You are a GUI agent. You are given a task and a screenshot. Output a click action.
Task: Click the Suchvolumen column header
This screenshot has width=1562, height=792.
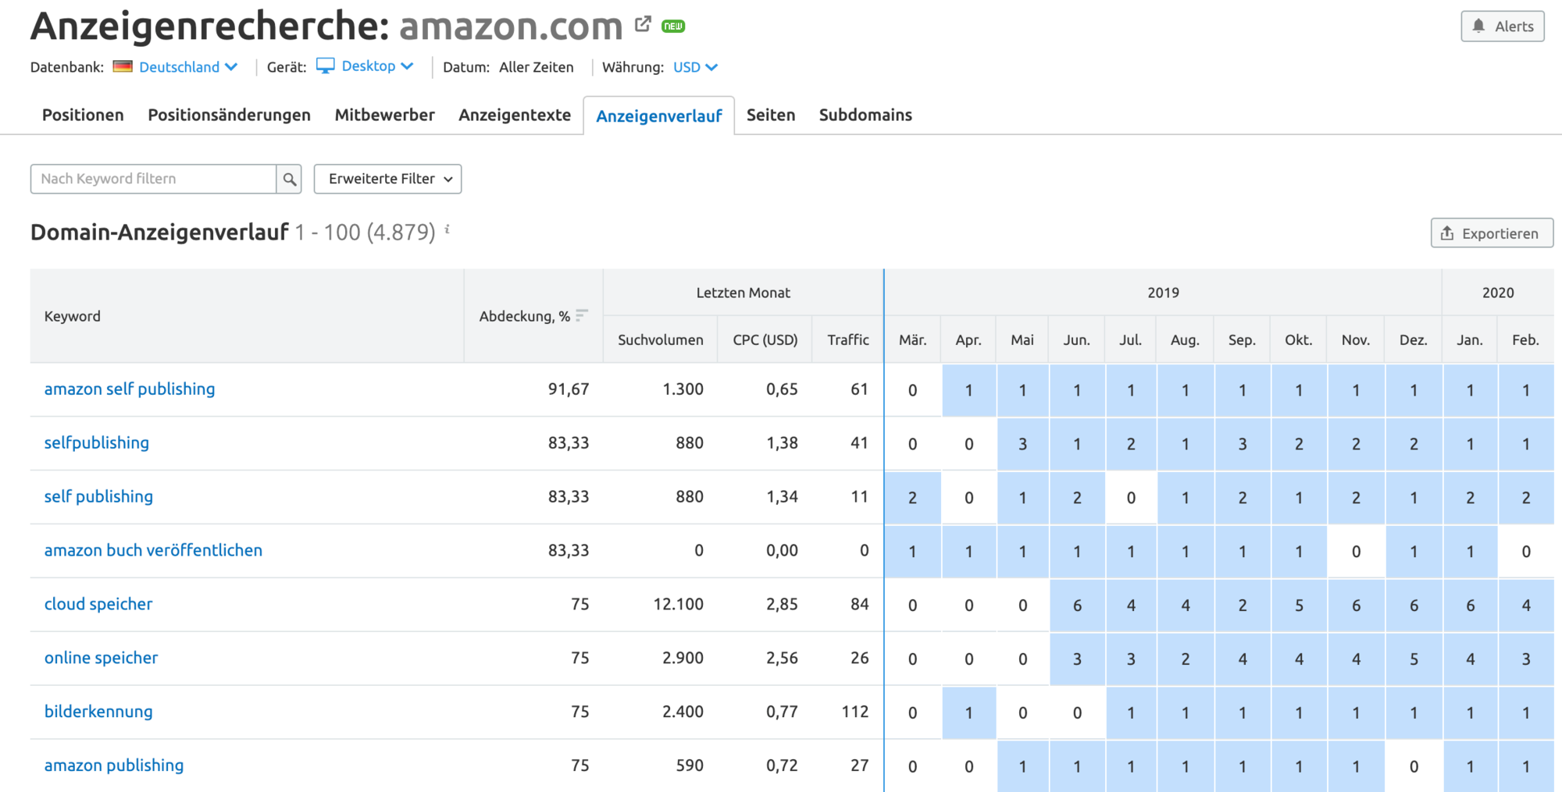click(660, 339)
